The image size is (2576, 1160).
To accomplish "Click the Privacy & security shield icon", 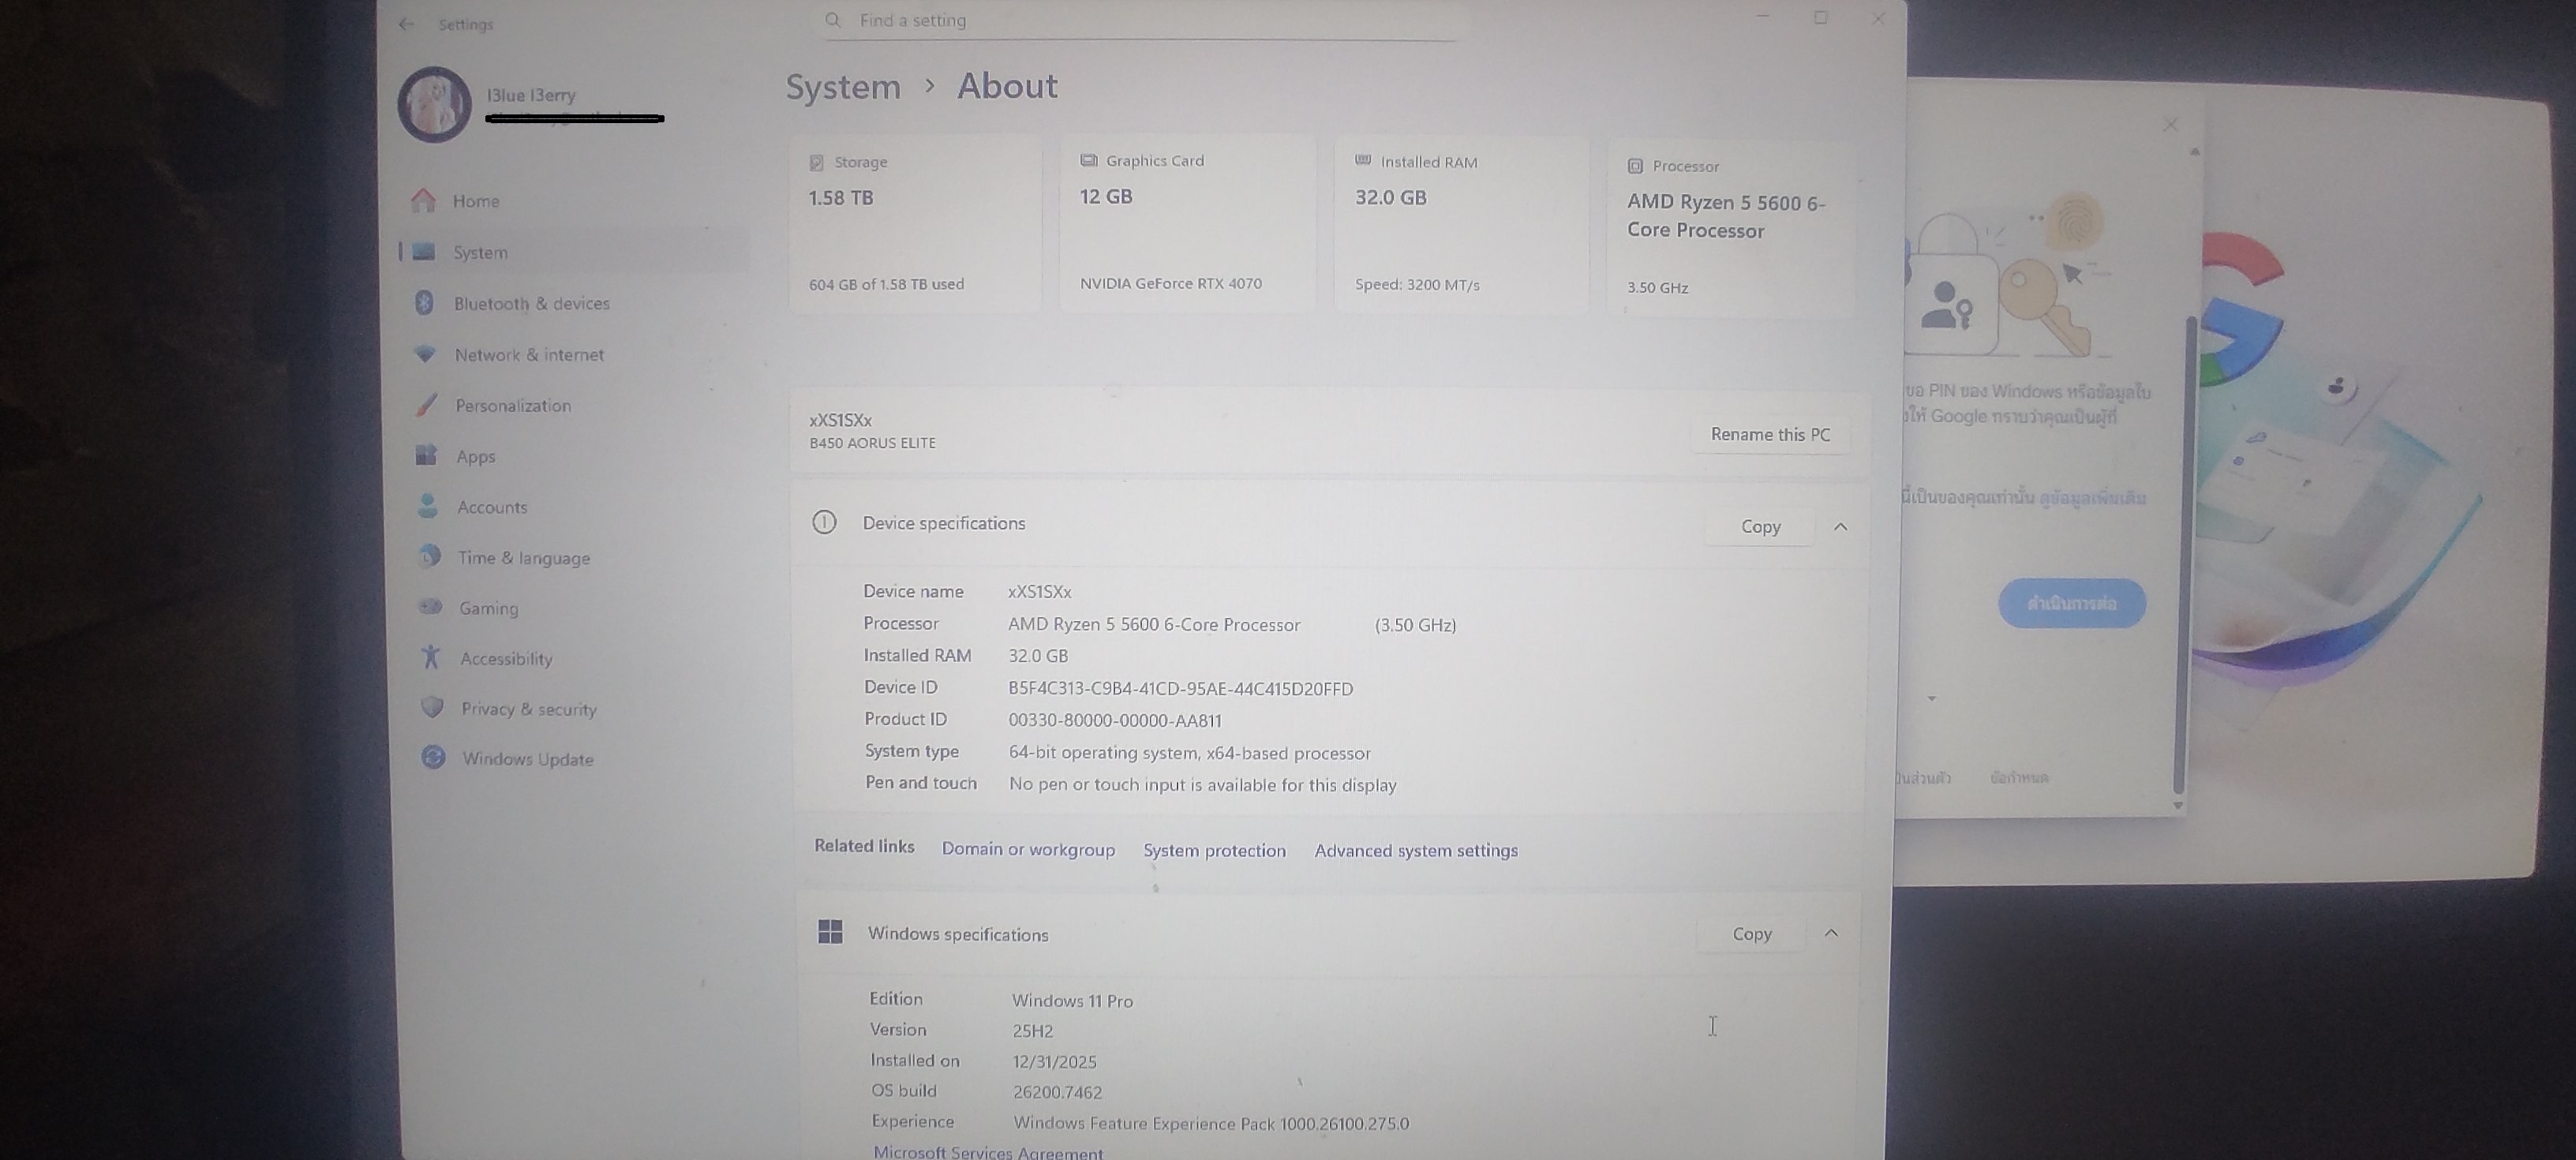I will (x=432, y=707).
